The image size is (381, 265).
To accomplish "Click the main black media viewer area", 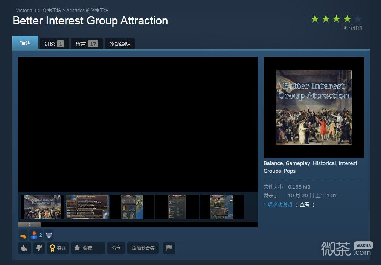I will pyautogui.click(x=138, y=124).
